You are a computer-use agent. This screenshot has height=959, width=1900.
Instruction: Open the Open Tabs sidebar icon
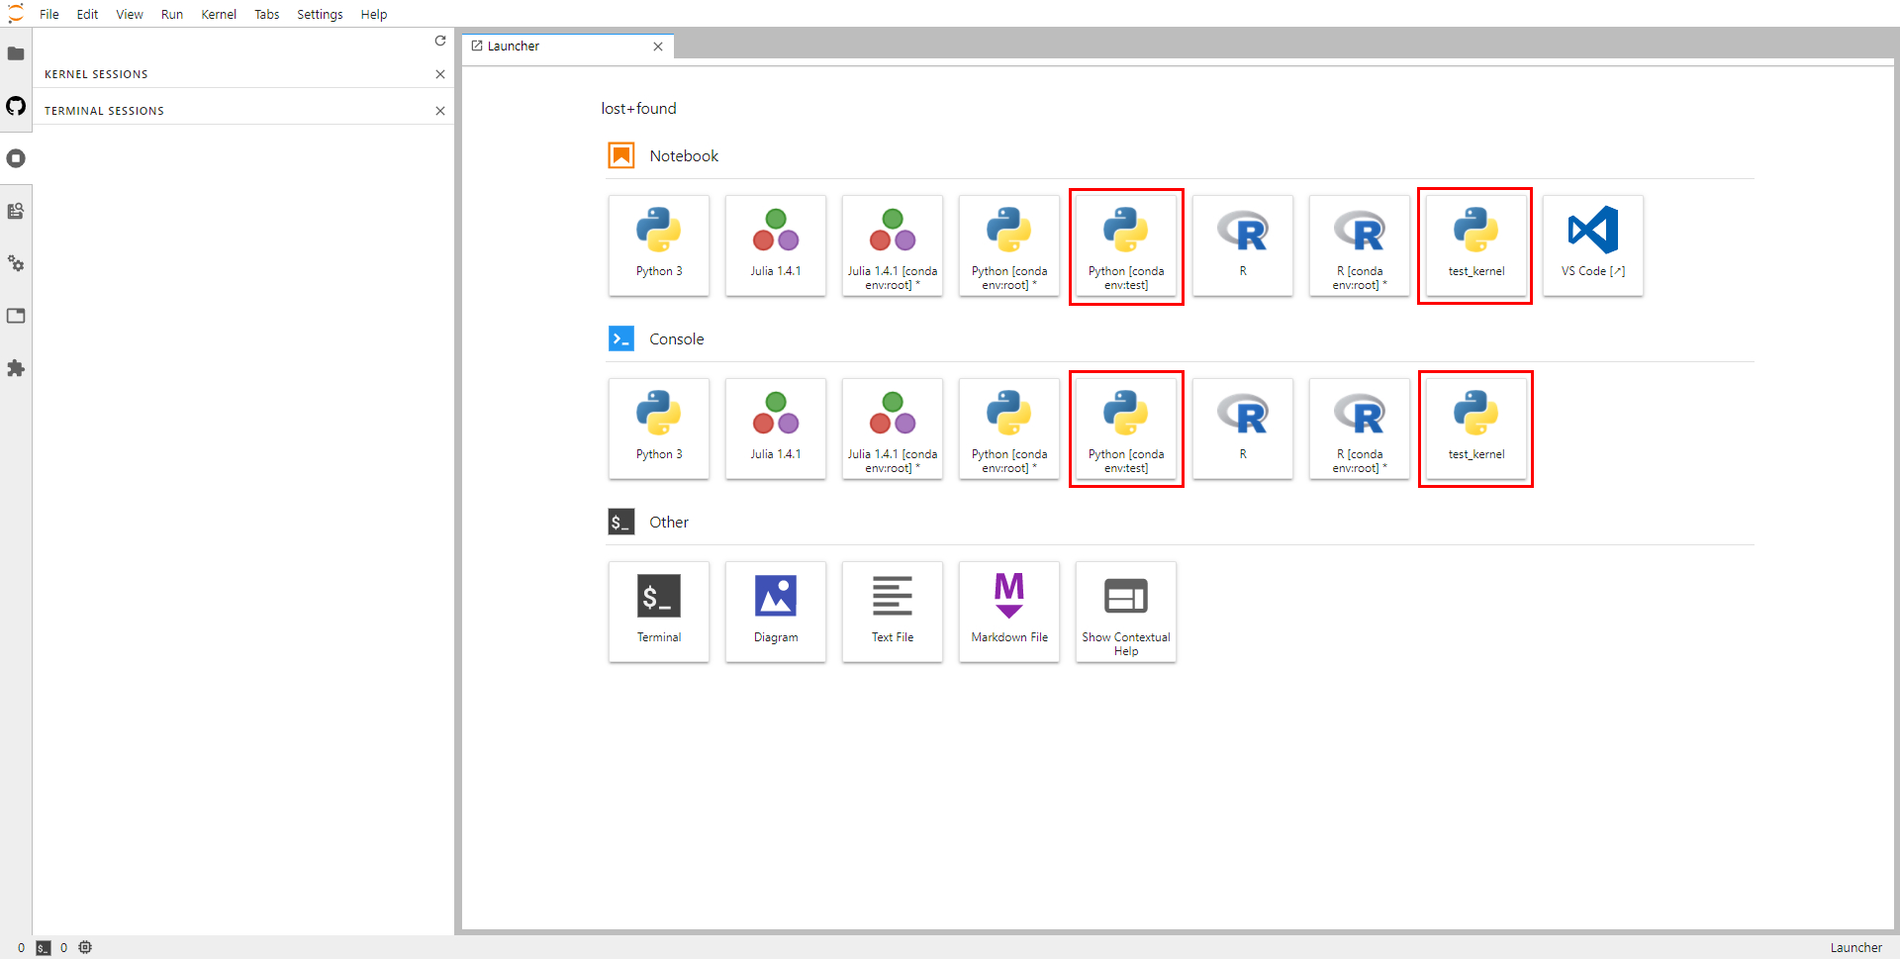click(x=16, y=316)
